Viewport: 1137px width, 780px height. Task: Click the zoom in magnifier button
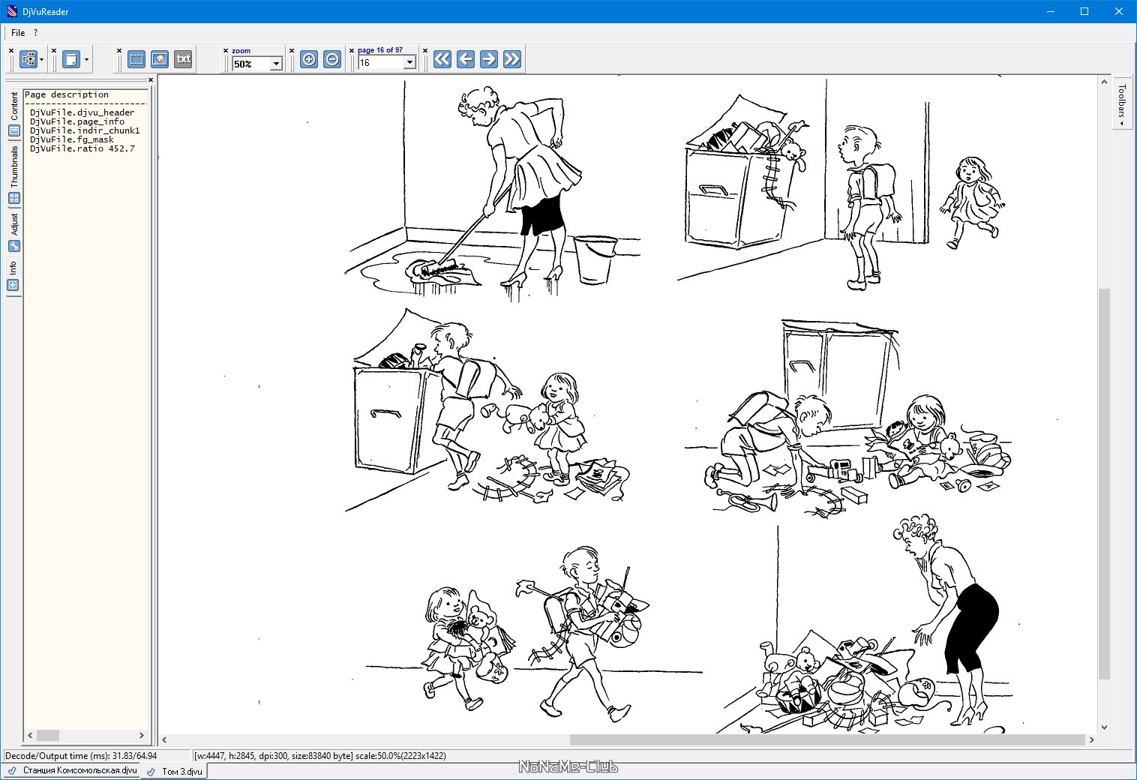click(308, 59)
